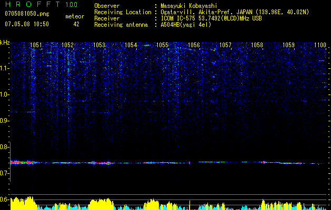The image size is (331, 210).
Task: Click the 1056 time marker
Action: click(x=194, y=45)
